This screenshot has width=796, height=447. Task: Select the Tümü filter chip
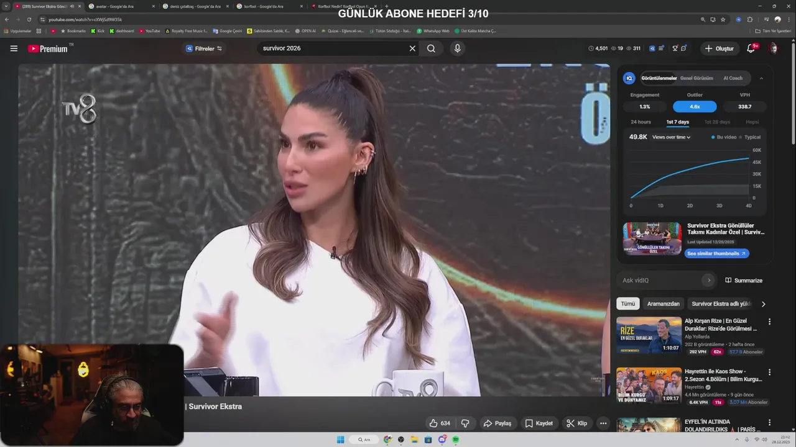tap(628, 304)
